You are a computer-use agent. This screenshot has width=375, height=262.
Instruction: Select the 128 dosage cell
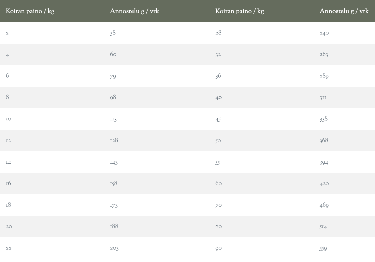pyautogui.click(x=114, y=140)
